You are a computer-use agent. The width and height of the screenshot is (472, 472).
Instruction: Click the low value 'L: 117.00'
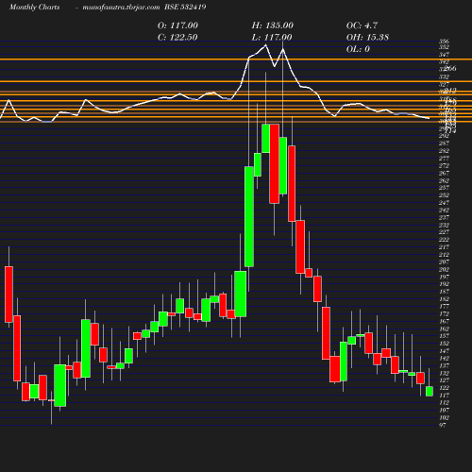[272, 37]
